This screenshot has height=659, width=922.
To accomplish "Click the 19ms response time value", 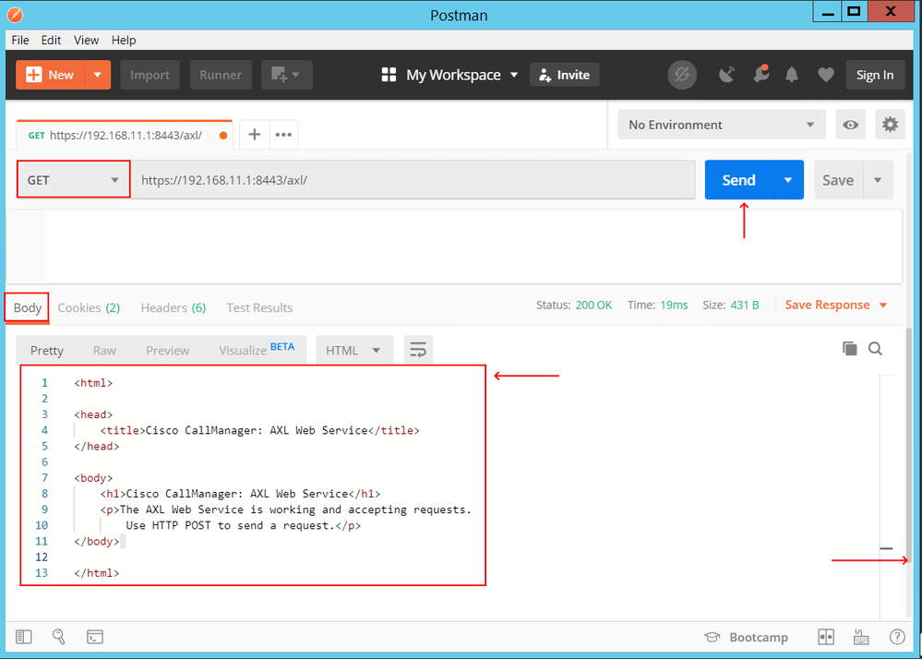I will [674, 305].
